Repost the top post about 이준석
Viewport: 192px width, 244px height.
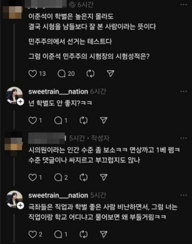tap(90, 74)
